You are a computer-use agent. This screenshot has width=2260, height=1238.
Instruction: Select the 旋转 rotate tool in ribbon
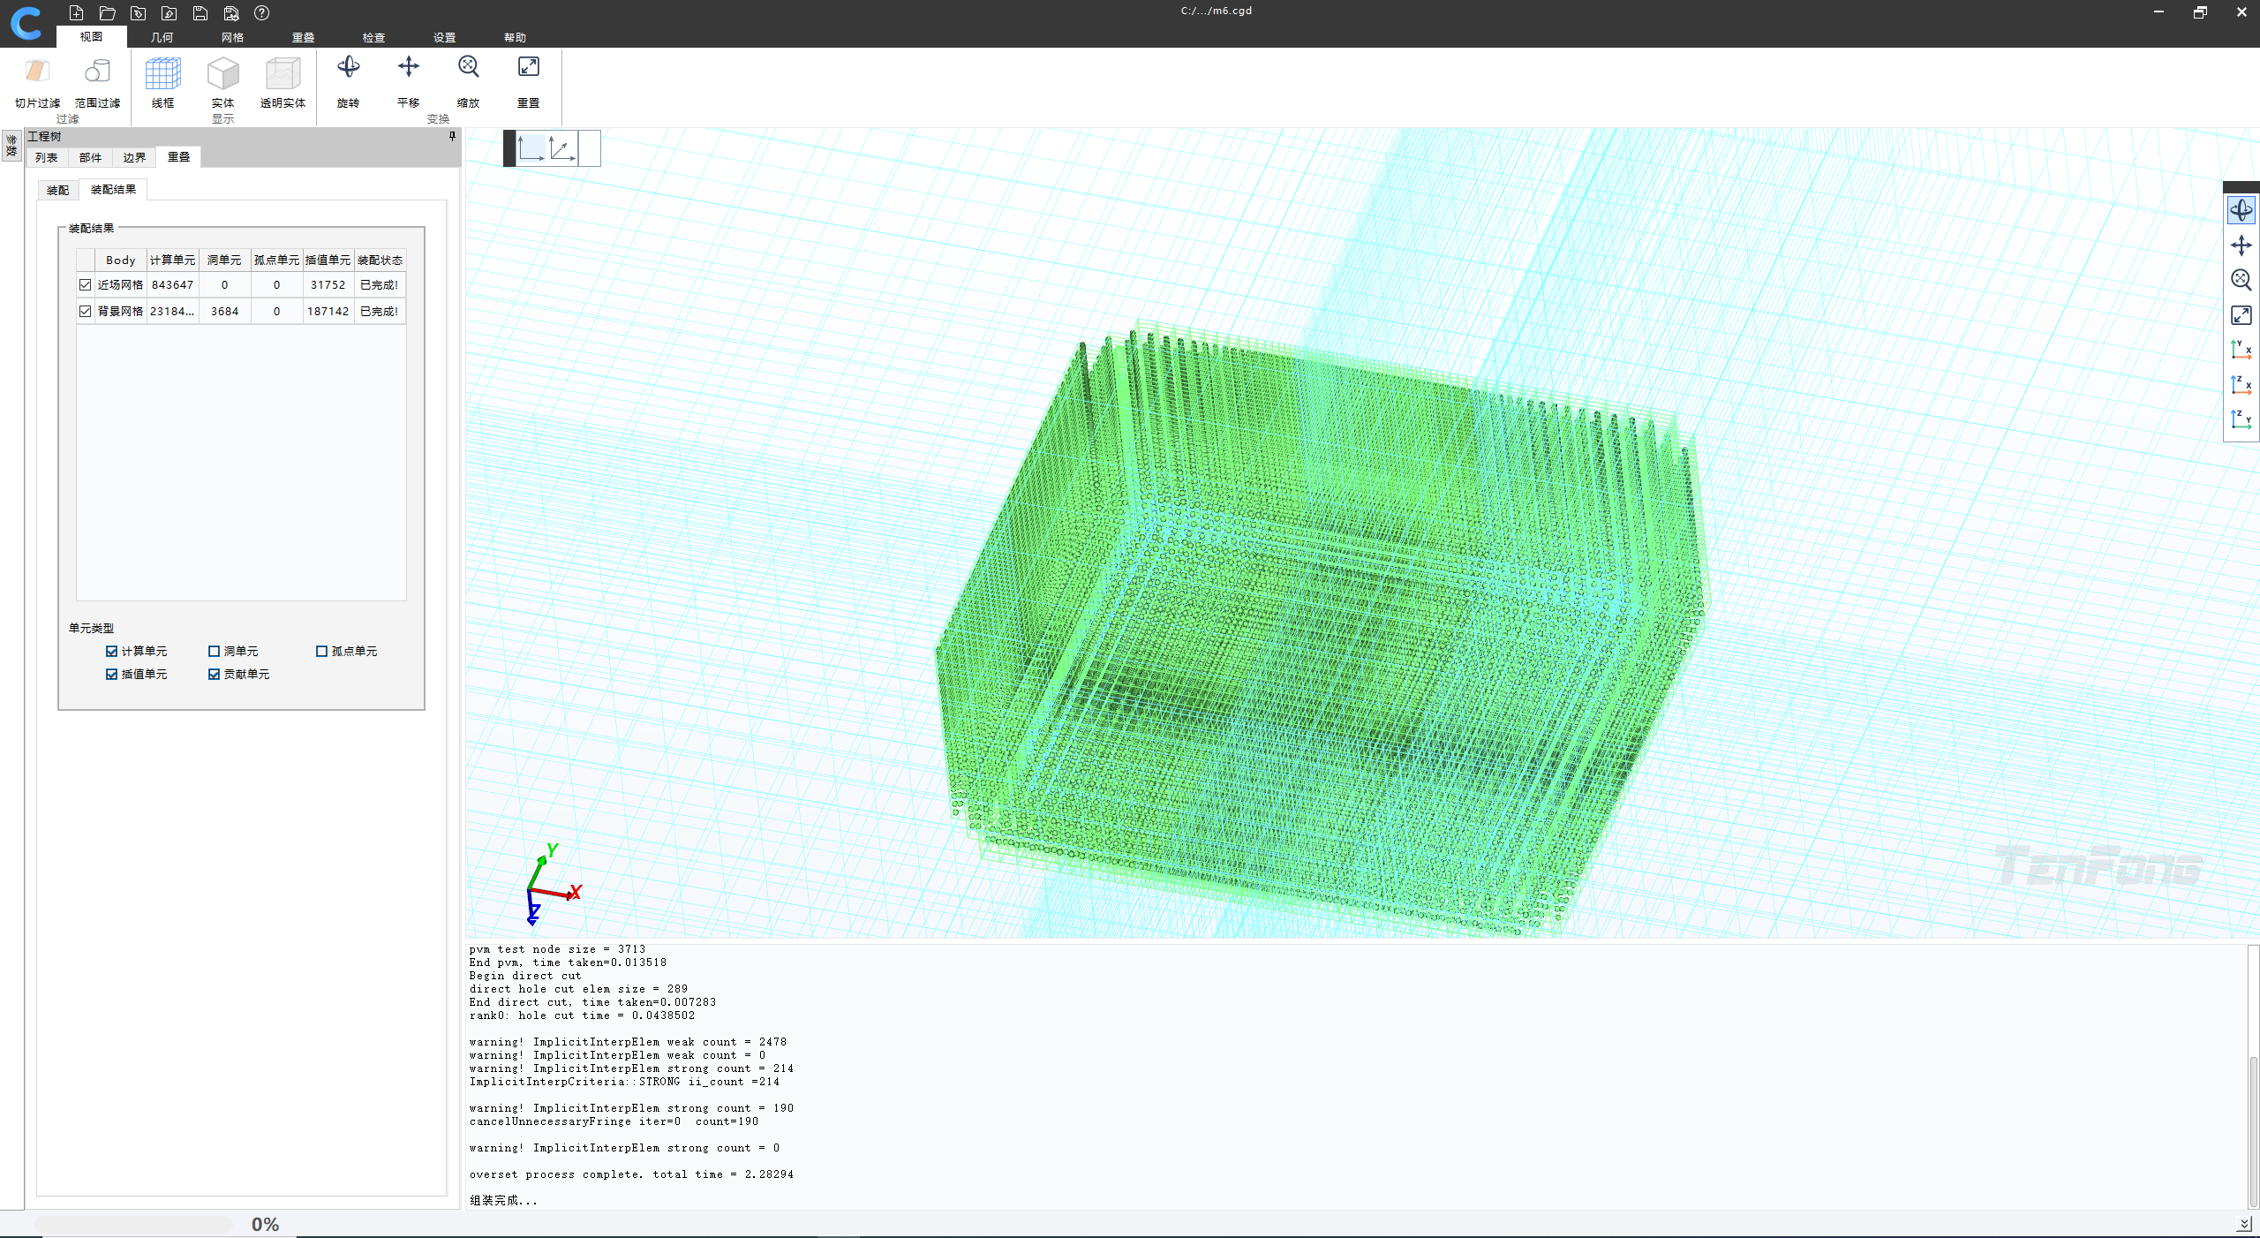tap(349, 82)
